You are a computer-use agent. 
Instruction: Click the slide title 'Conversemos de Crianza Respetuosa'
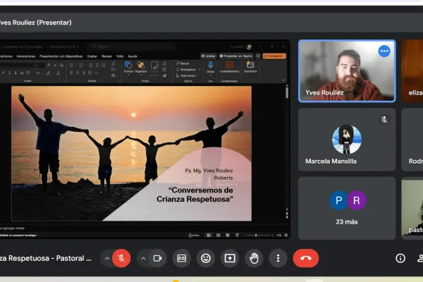195,195
